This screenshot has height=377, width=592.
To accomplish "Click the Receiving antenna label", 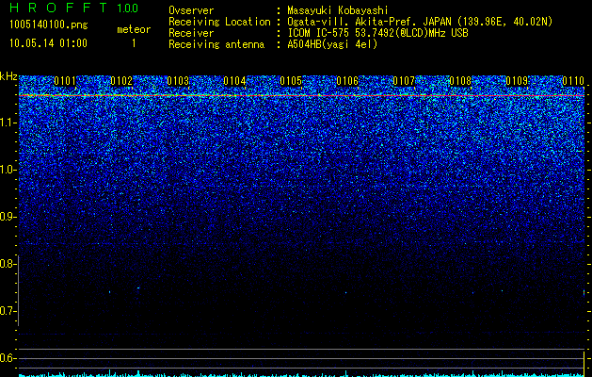I will (216, 44).
